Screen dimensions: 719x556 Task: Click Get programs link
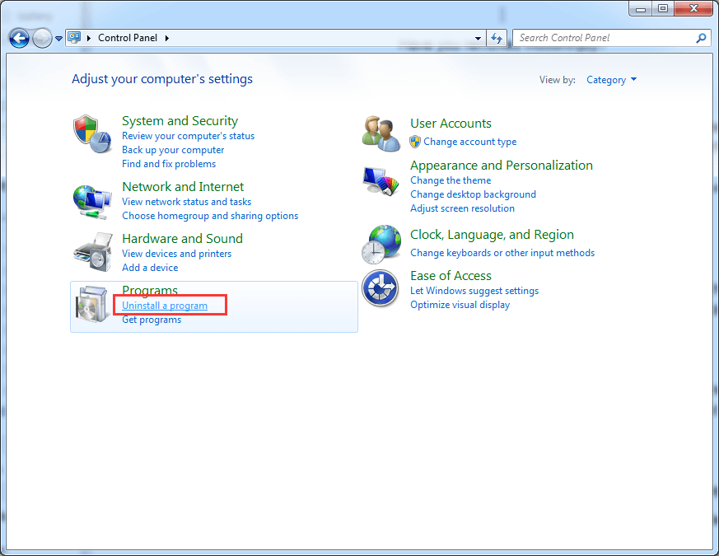coord(152,320)
